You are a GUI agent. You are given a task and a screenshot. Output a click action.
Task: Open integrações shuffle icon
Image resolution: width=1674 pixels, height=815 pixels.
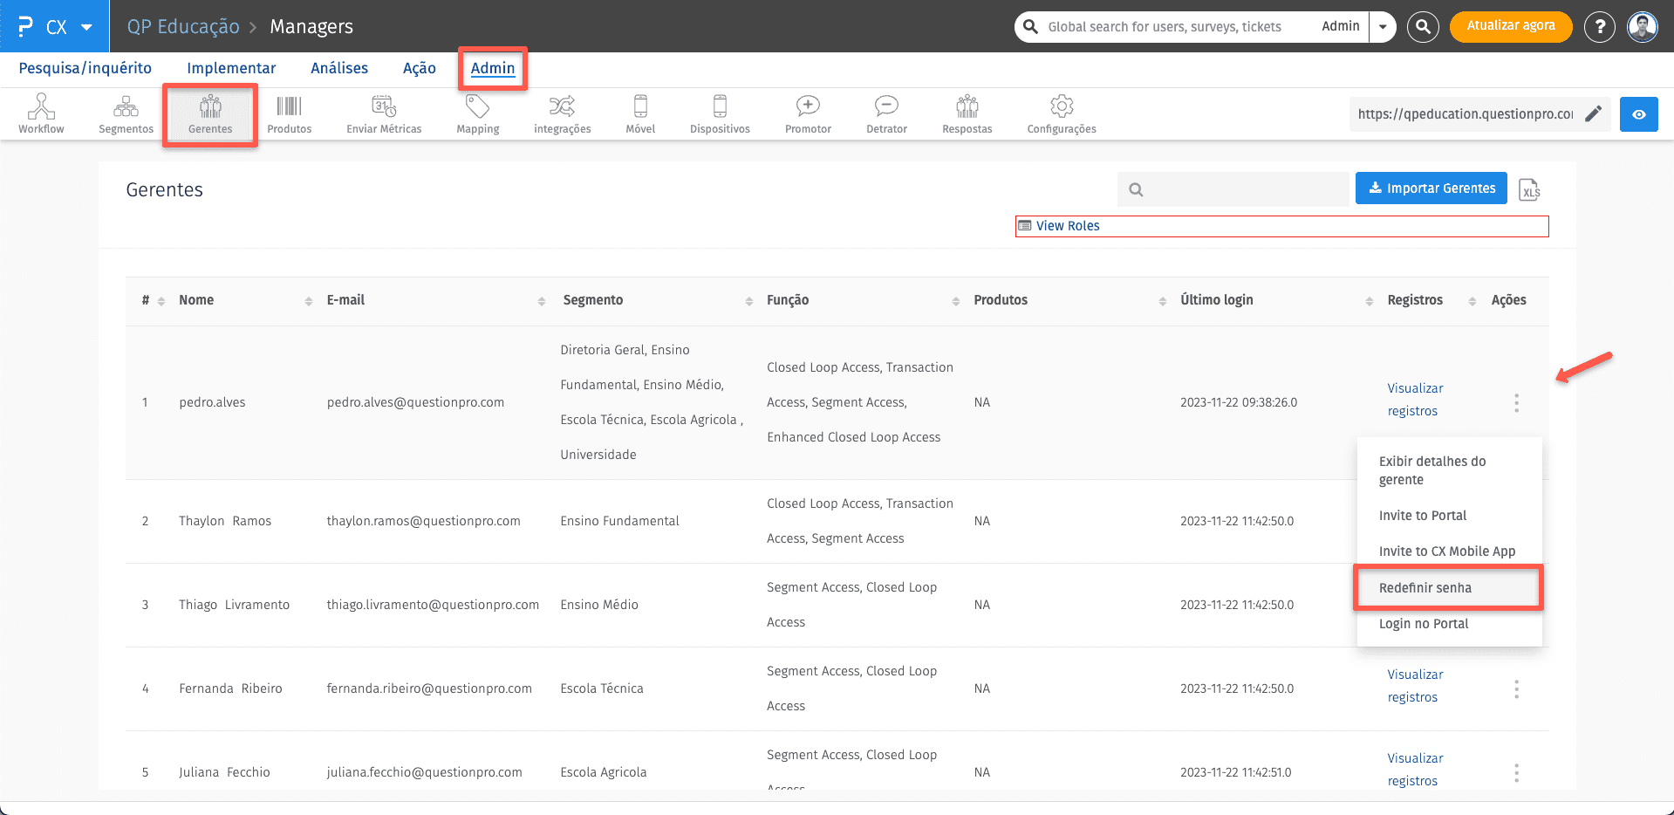point(562,113)
